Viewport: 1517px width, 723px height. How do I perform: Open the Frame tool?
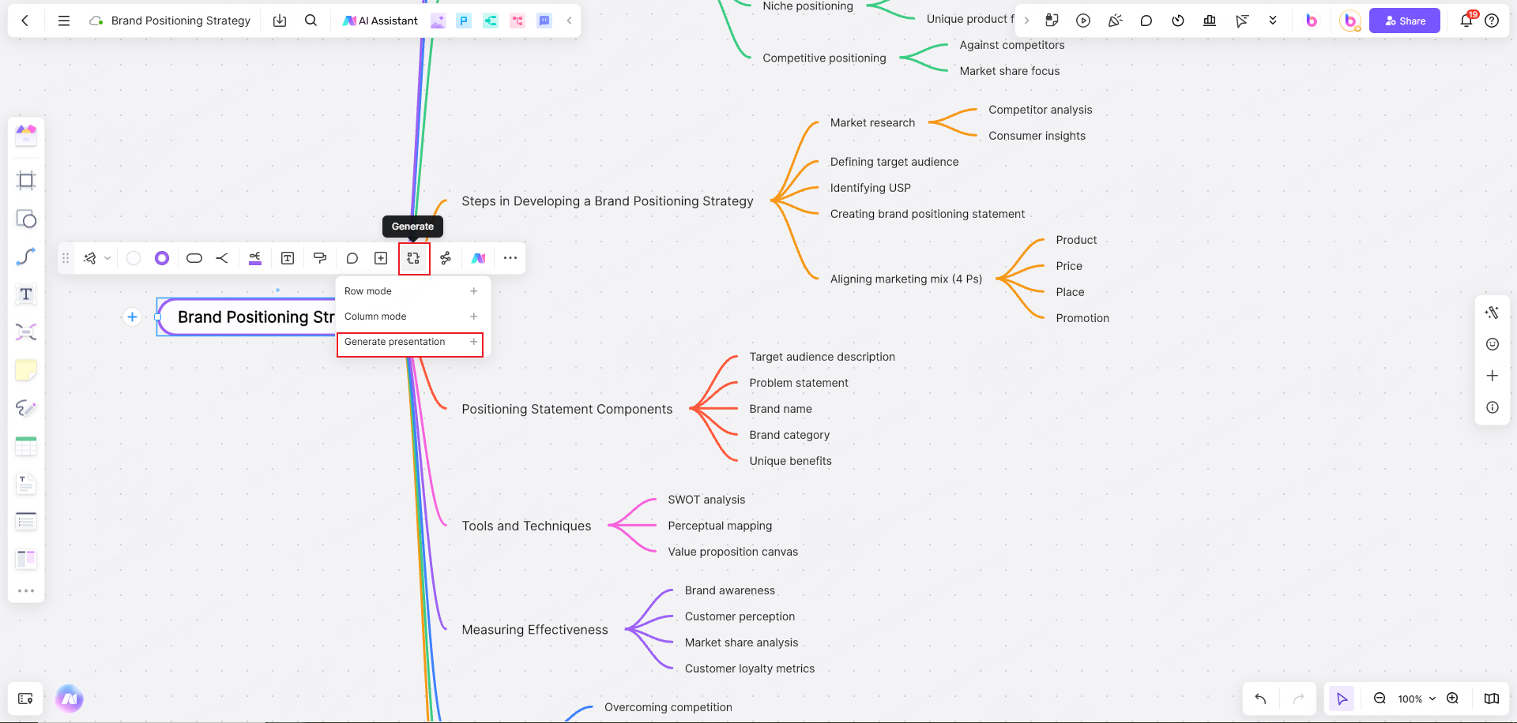pyautogui.click(x=26, y=180)
